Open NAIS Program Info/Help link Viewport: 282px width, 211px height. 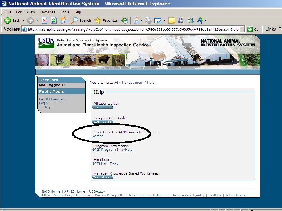(112, 150)
